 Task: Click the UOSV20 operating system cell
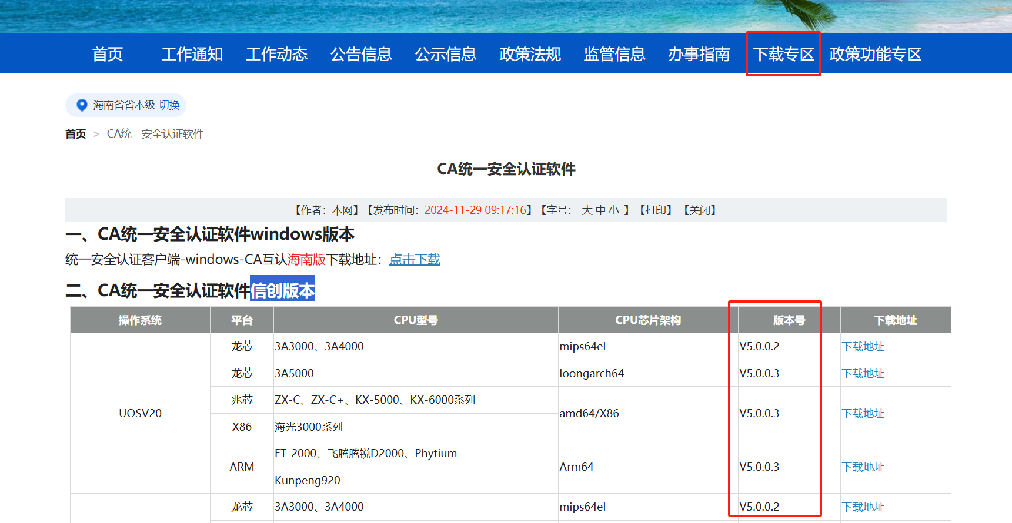pyautogui.click(x=140, y=413)
